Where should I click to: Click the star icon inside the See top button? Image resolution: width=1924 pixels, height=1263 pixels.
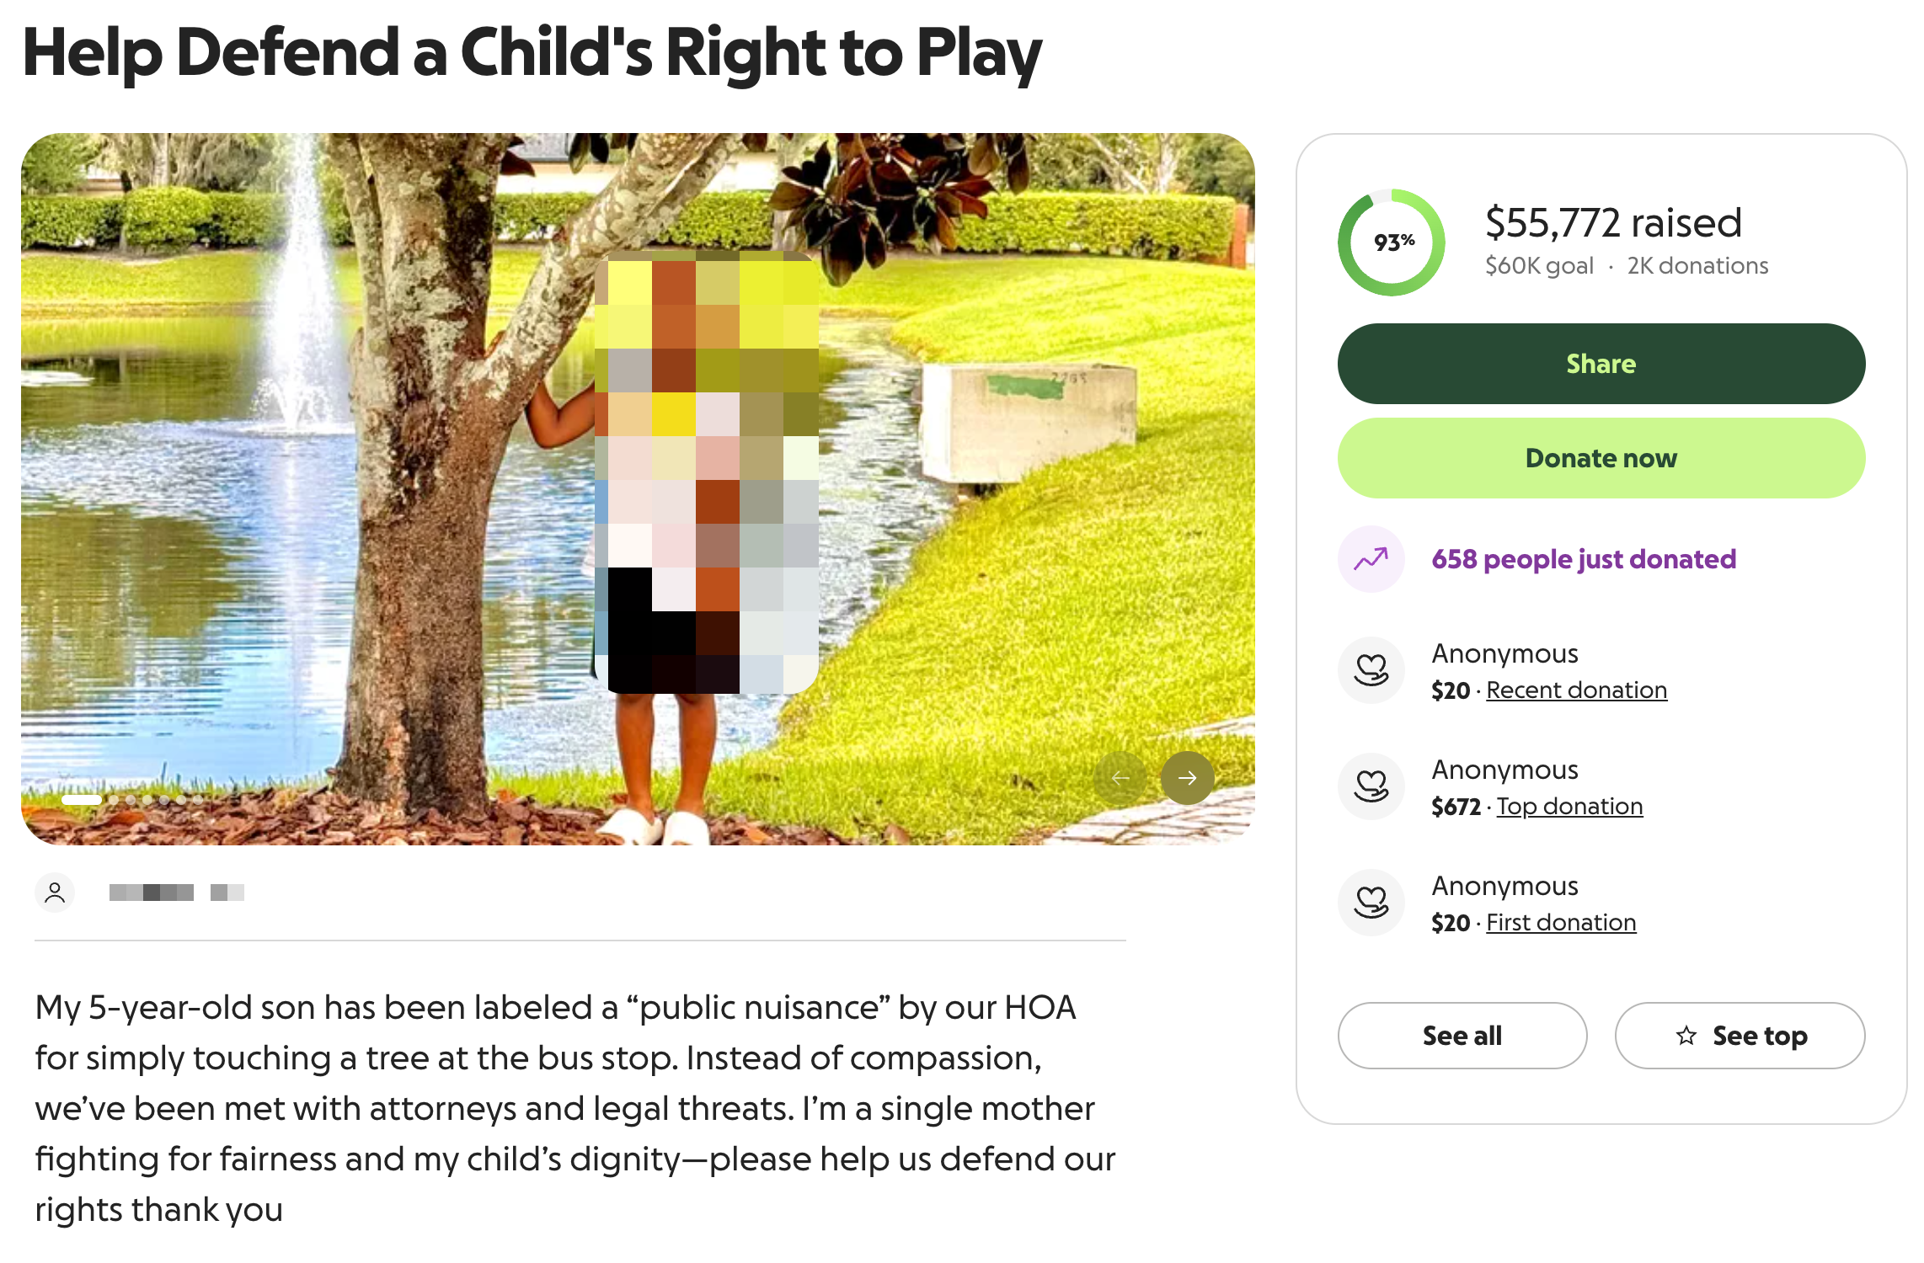coord(1687,1036)
